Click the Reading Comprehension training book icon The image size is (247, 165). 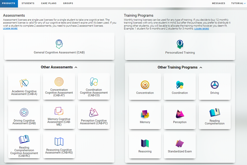coord(215,112)
